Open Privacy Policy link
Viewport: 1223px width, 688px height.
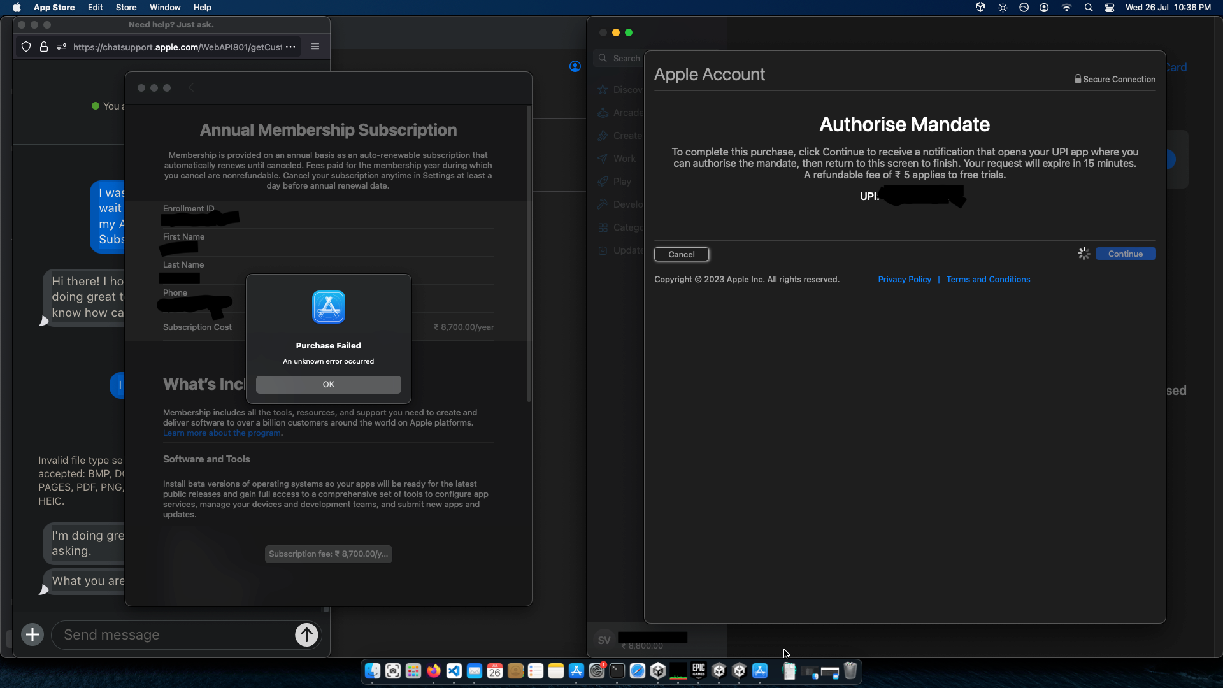coord(904,280)
